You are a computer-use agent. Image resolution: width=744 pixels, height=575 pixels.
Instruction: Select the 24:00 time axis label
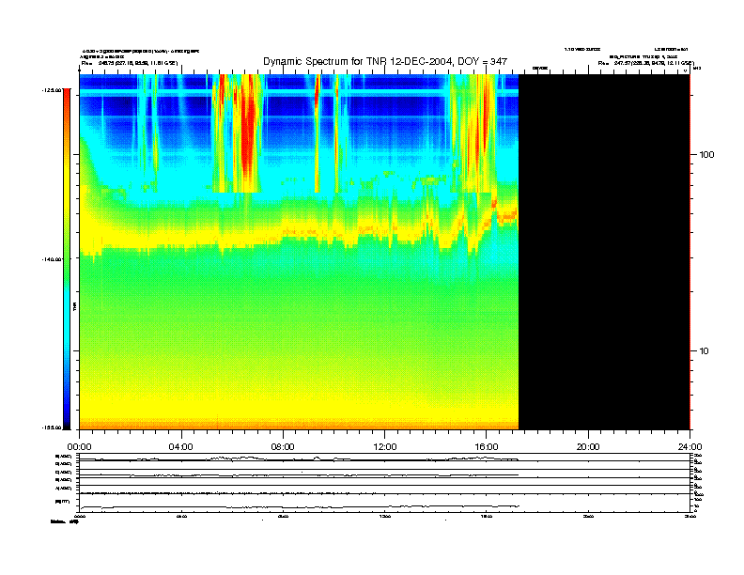tap(690, 447)
